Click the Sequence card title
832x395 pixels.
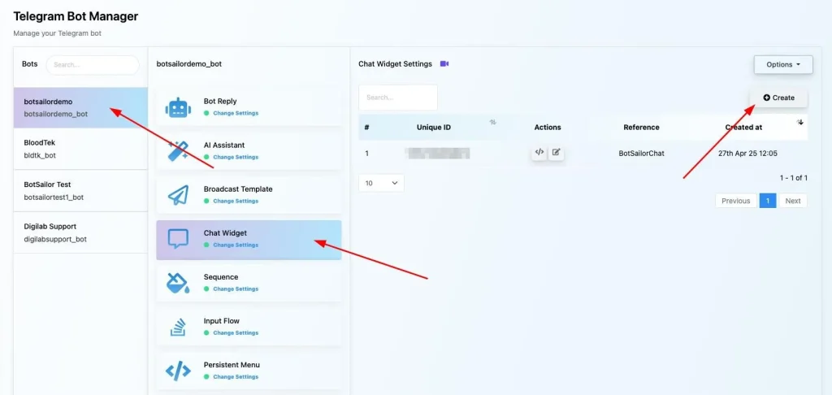[x=221, y=277]
